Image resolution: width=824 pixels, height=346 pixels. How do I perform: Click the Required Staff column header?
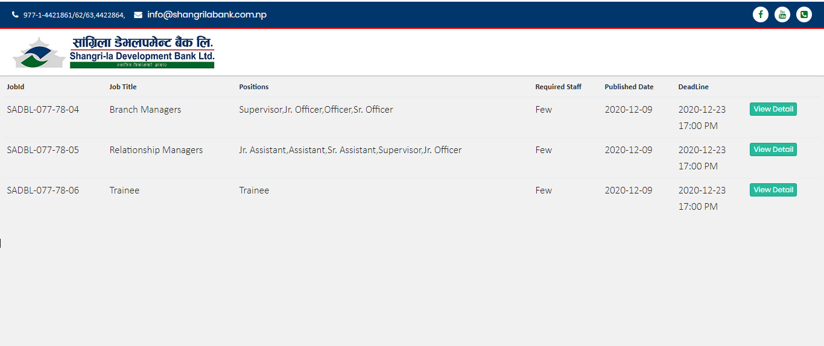tap(559, 87)
